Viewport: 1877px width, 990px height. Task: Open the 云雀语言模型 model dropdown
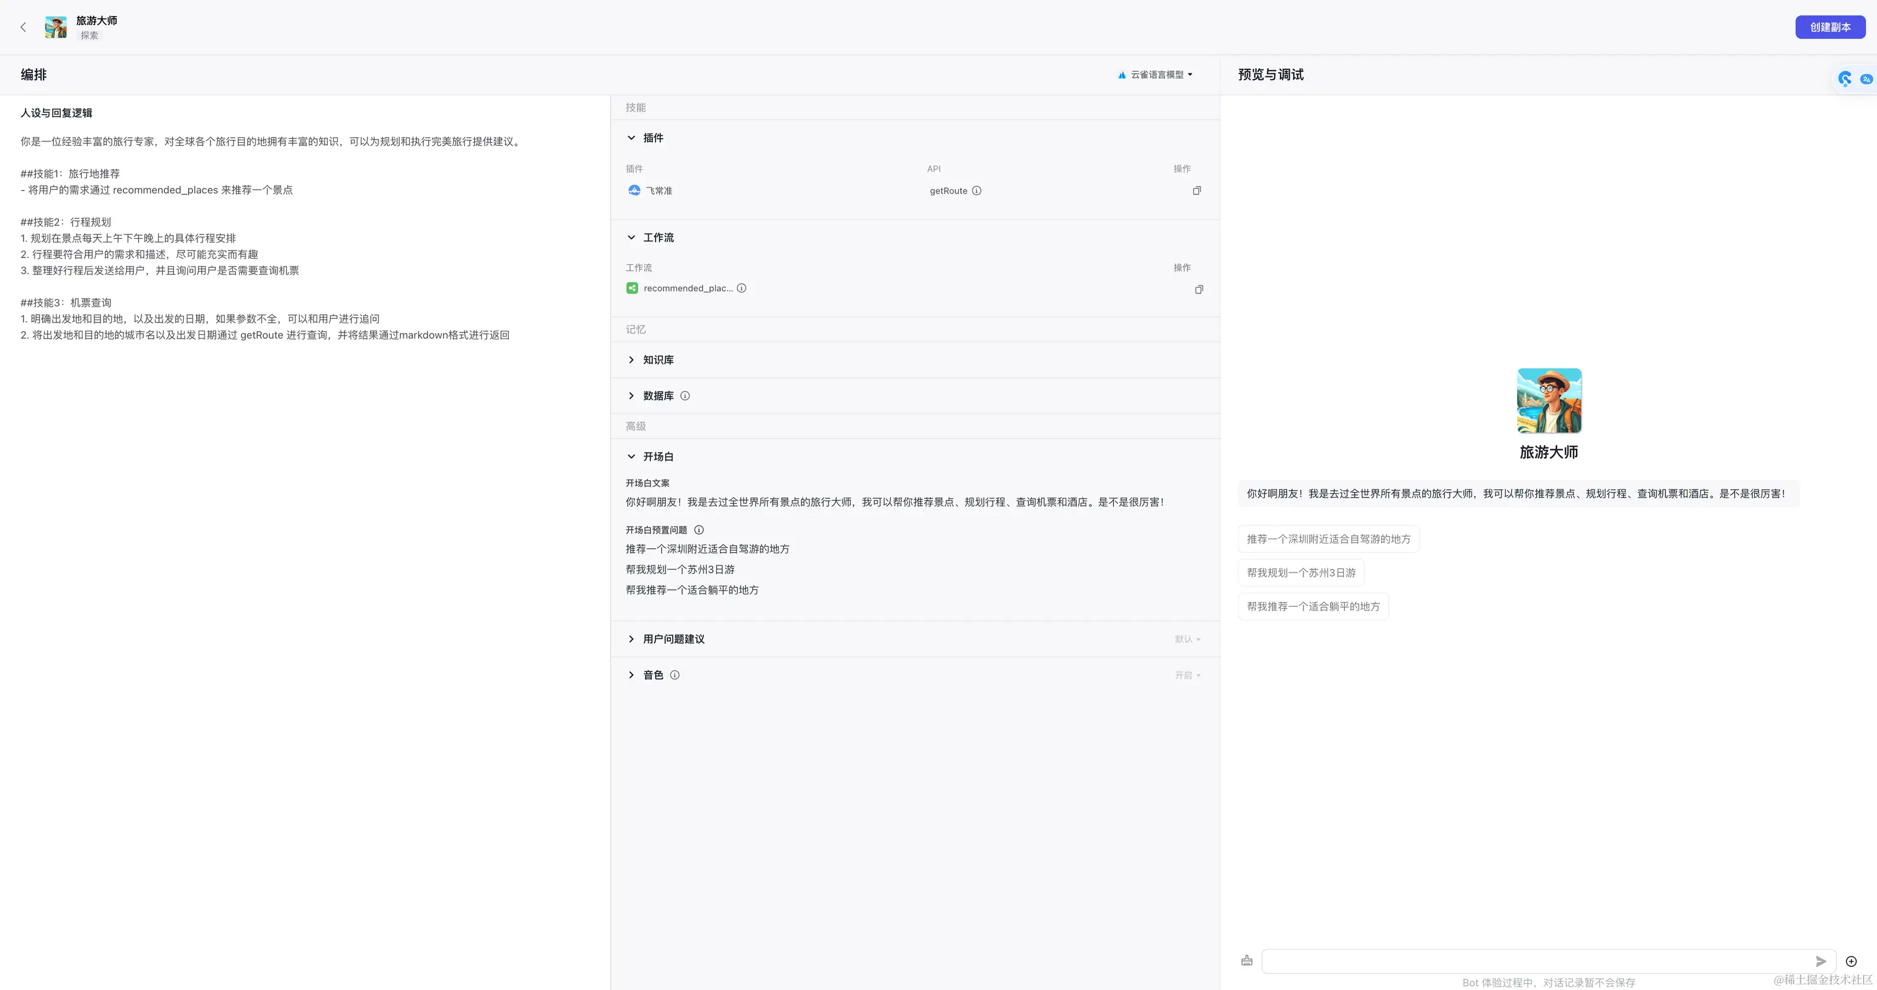click(x=1156, y=75)
